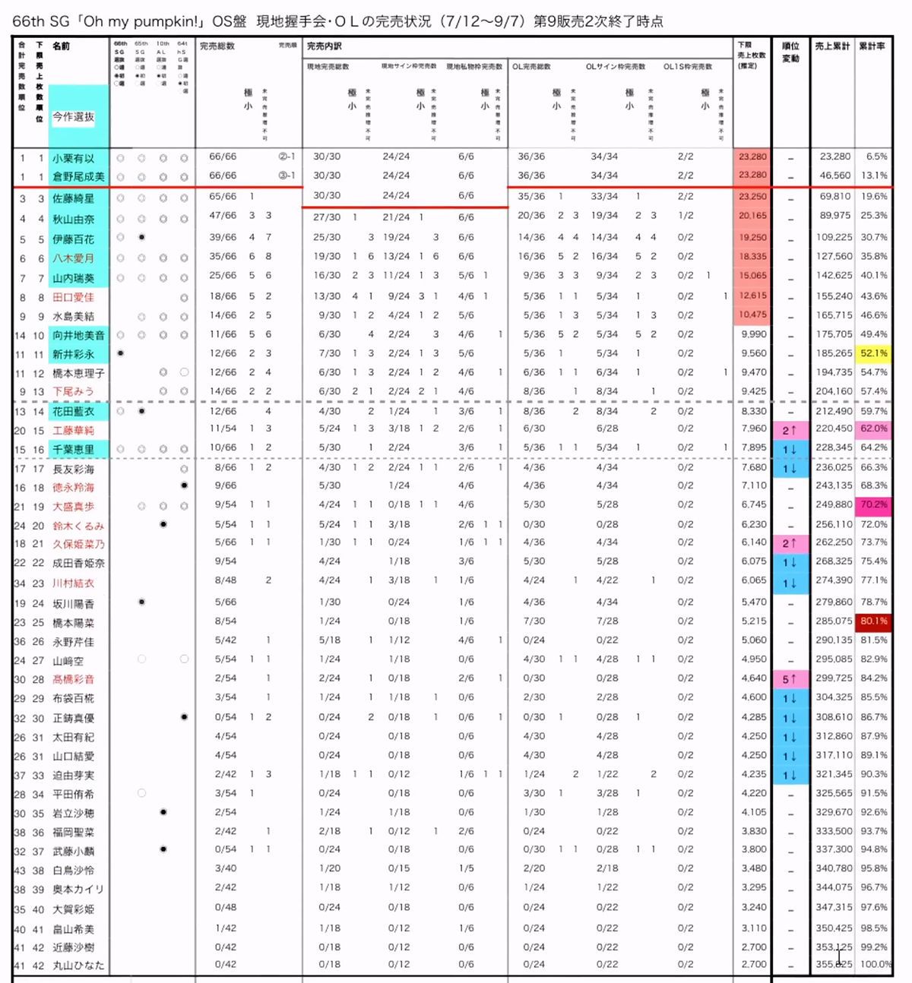912x983 pixels.
Task: Click the ③-1 sold-out order mark for 倉野尾成美
Action: click(287, 176)
